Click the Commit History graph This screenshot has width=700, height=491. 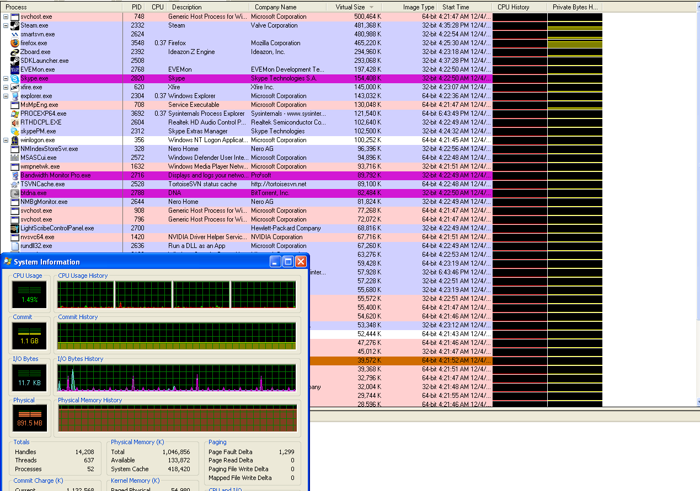click(177, 336)
